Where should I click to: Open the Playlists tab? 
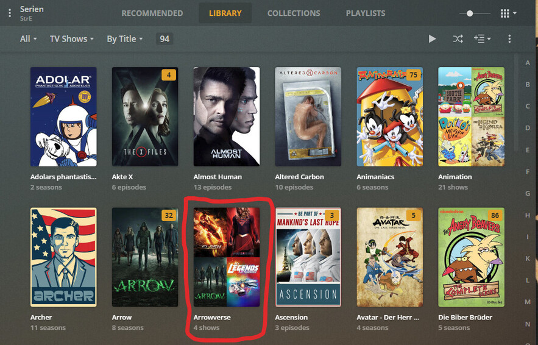(x=366, y=13)
